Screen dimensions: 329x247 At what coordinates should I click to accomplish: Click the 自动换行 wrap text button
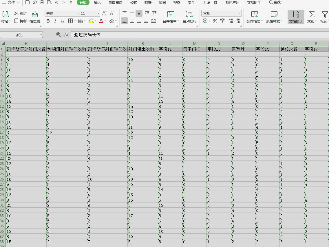(x=190, y=17)
